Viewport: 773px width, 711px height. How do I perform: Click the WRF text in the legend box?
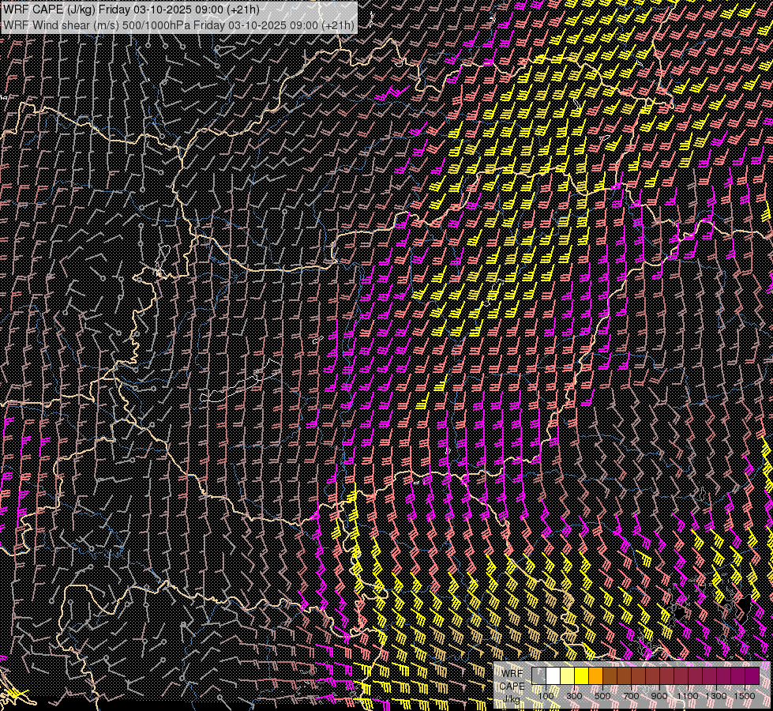click(512, 672)
